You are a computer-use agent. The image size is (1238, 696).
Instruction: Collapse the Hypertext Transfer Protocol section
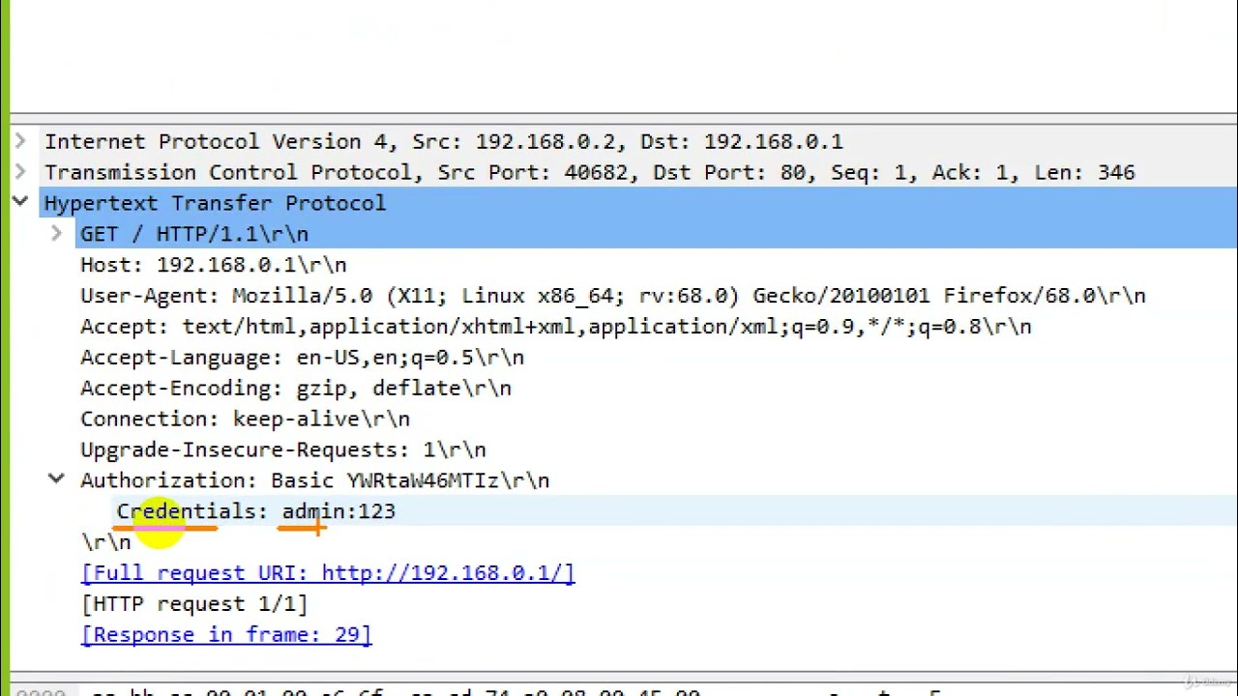19,203
